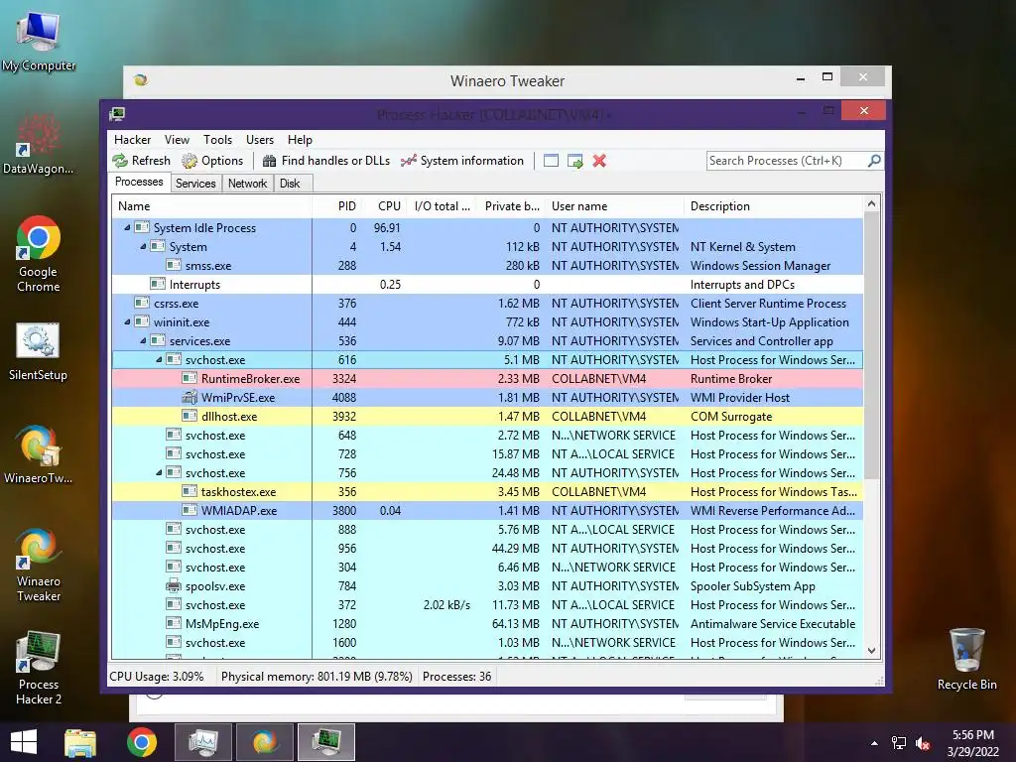
Task: Collapse the services.exe tree node
Action: [143, 340]
